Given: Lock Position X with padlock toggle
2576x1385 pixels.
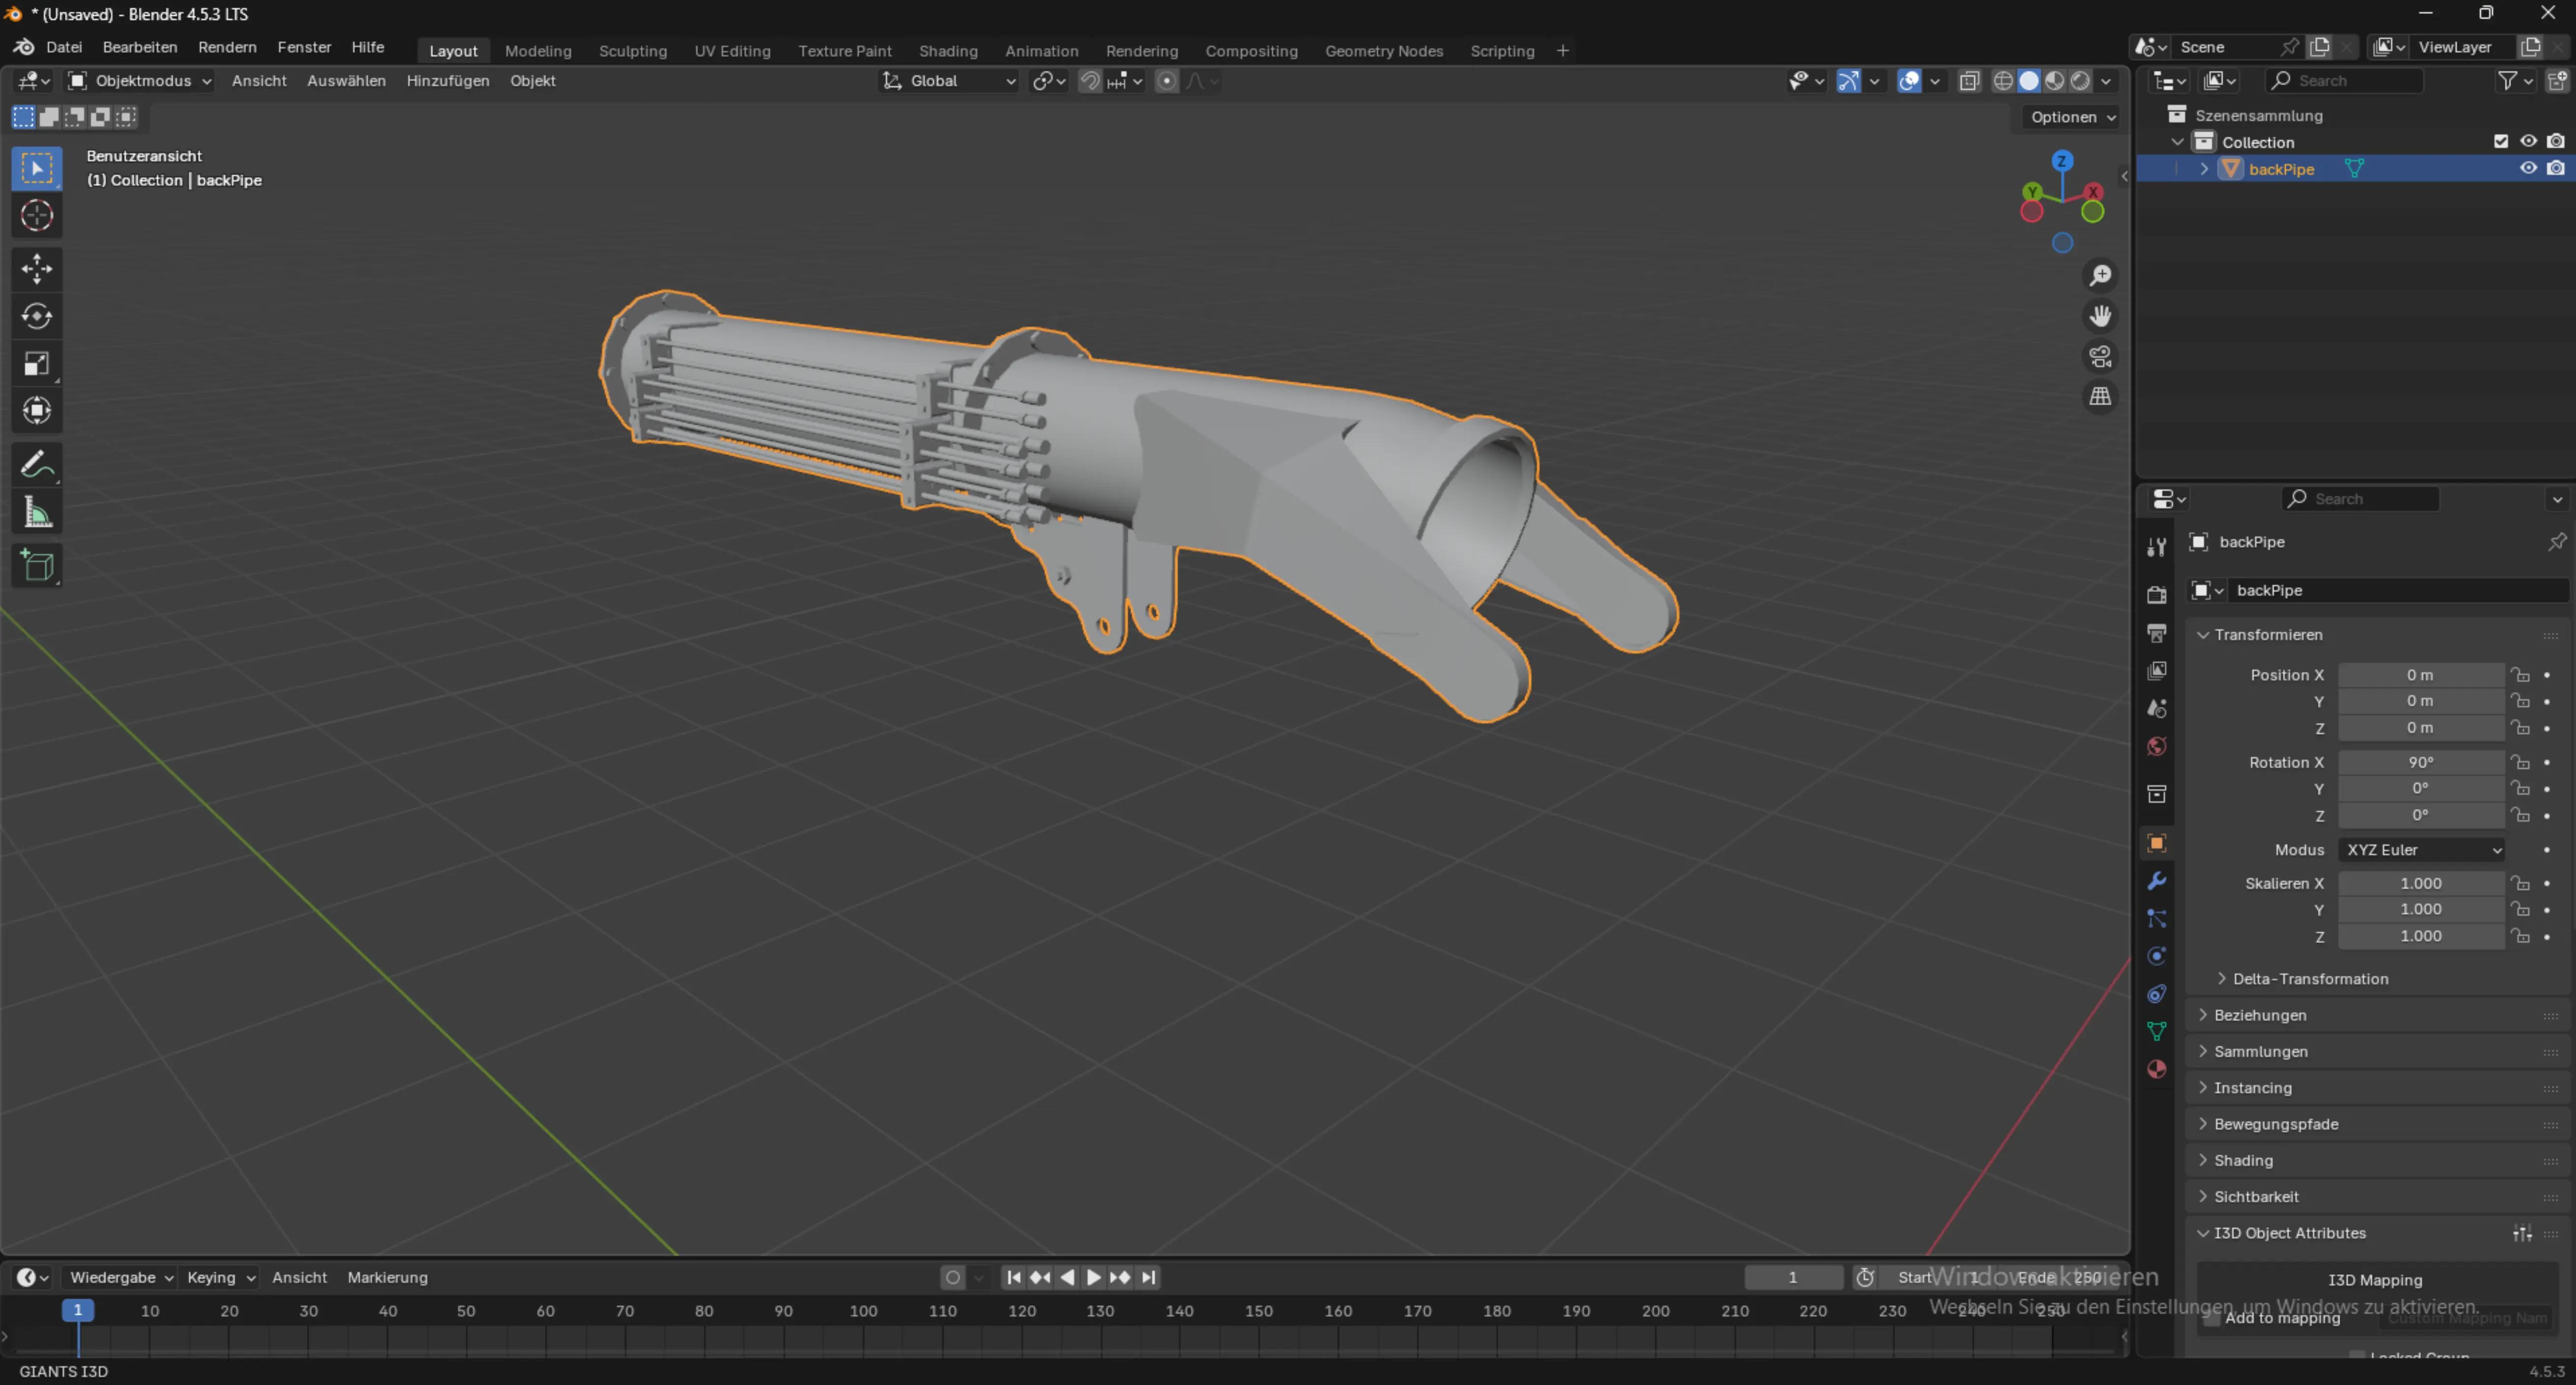Looking at the screenshot, I should coord(2520,675).
